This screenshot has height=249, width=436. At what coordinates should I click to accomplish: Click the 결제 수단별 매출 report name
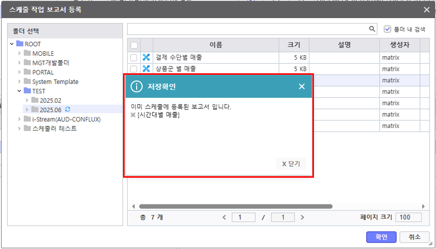pyautogui.click(x=179, y=58)
